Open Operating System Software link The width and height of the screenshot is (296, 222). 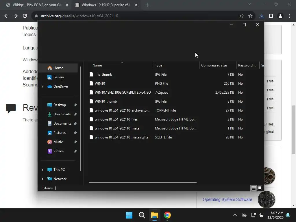(x=227, y=199)
